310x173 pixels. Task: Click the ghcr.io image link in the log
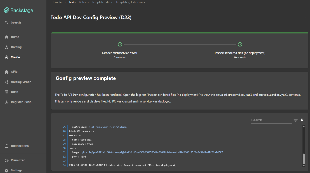(152, 152)
